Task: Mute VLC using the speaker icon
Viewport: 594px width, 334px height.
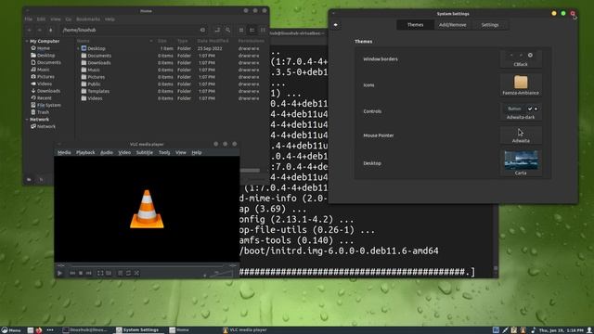Action: (x=205, y=276)
